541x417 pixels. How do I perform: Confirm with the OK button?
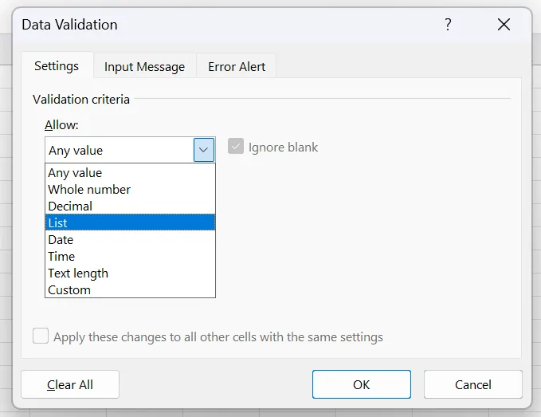click(362, 384)
